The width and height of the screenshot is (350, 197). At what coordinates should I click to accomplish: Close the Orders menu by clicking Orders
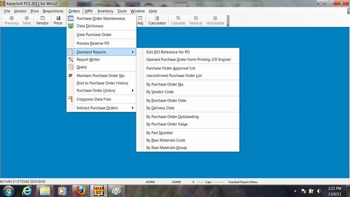[74, 11]
